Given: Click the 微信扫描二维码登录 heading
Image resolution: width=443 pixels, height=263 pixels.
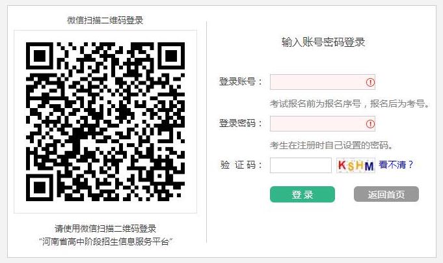Looking at the screenshot, I should 105,20.
